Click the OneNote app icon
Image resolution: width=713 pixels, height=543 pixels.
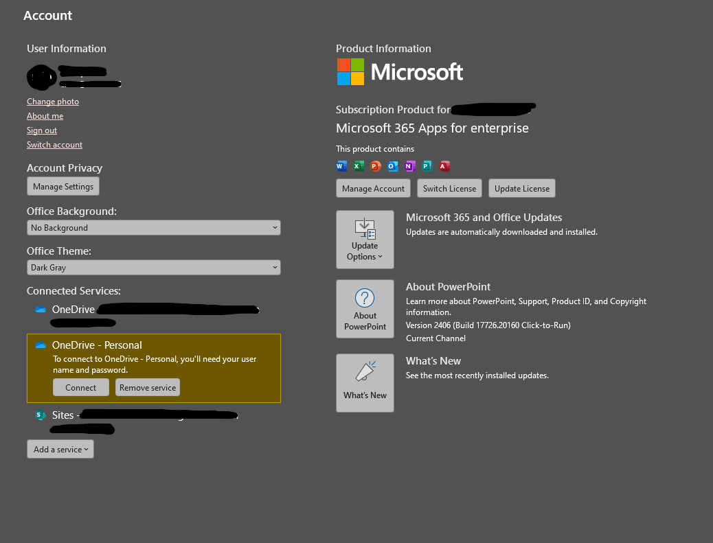tap(410, 166)
